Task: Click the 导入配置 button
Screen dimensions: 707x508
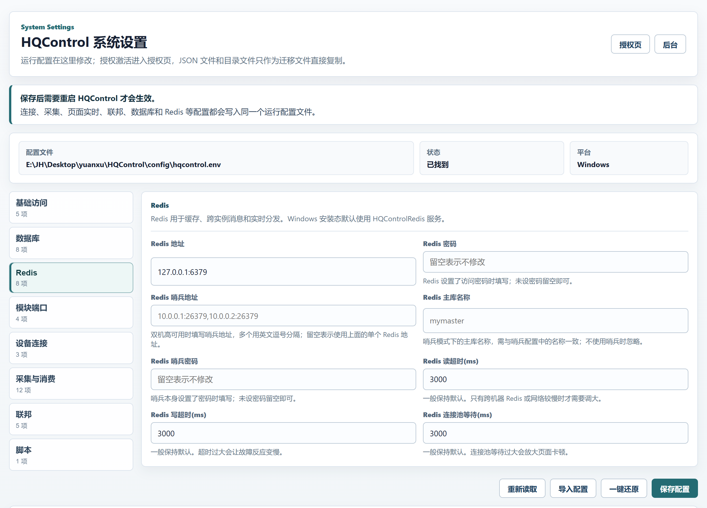Action: click(573, 489)
